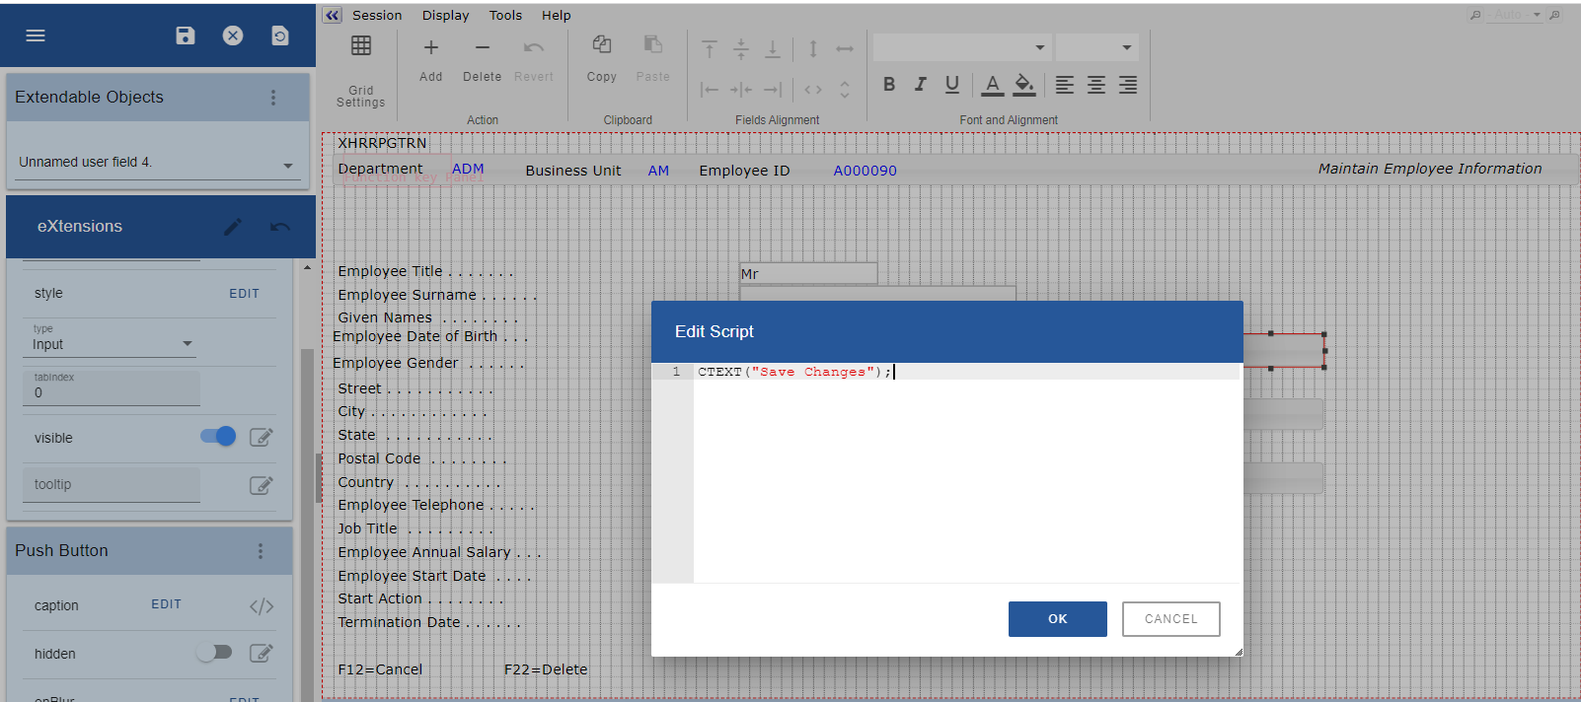
Task: Click OK in Edit Script dialog
Action: pos(1057,619)
